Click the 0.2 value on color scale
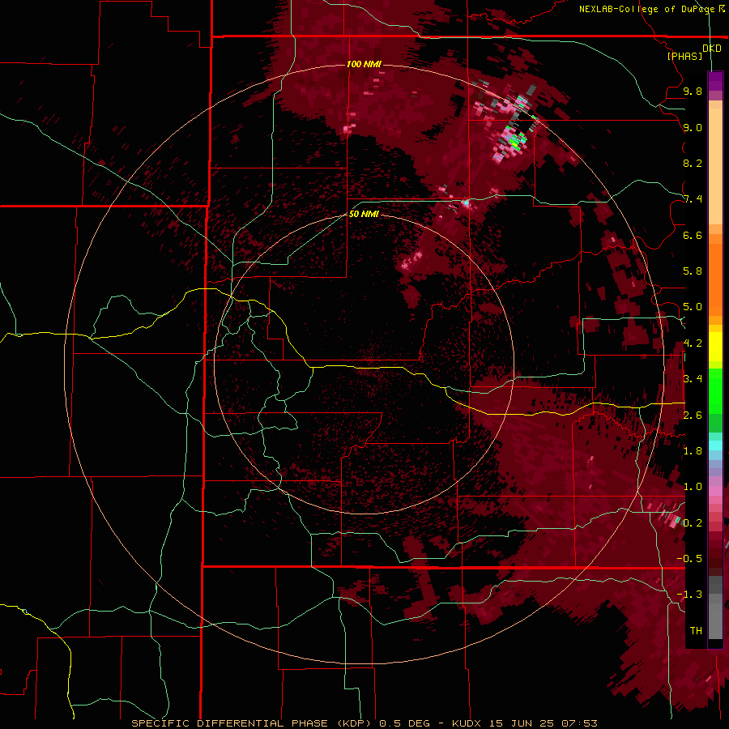 693,523
